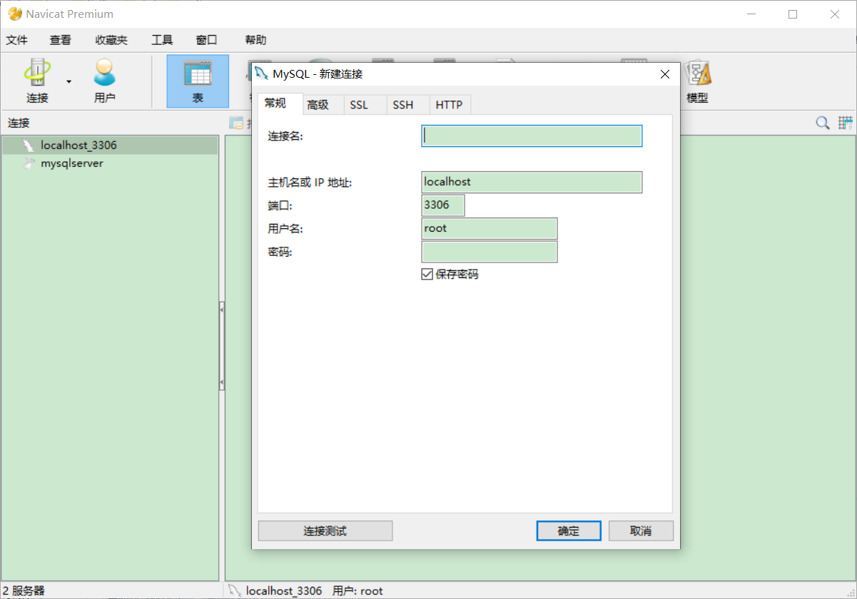
Task: Switch to the 常规 tab
Action: point(280,103)
